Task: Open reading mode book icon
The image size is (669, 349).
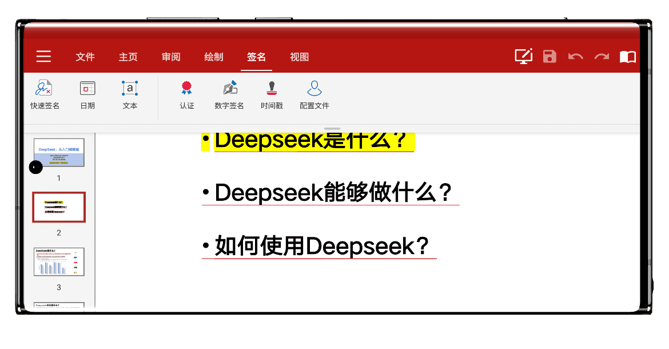Action: pyautogui.click(x=628, y=57)
